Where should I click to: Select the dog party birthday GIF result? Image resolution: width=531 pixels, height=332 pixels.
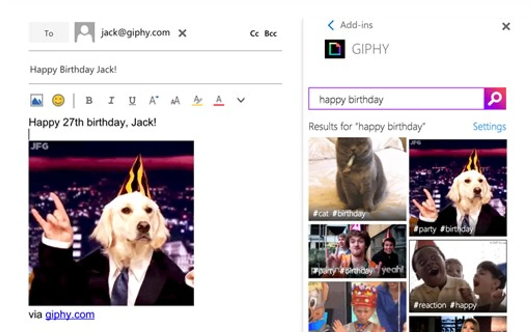coord(458,188)
